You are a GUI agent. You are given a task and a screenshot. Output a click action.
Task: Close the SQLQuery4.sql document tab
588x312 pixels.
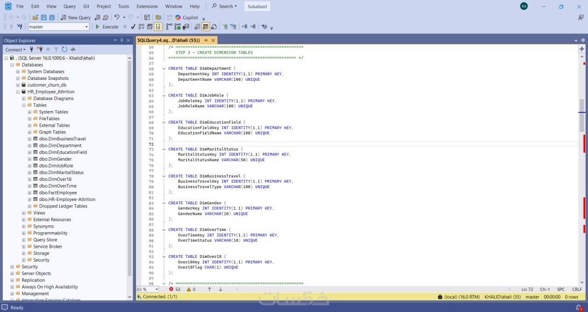click(213, 40)
